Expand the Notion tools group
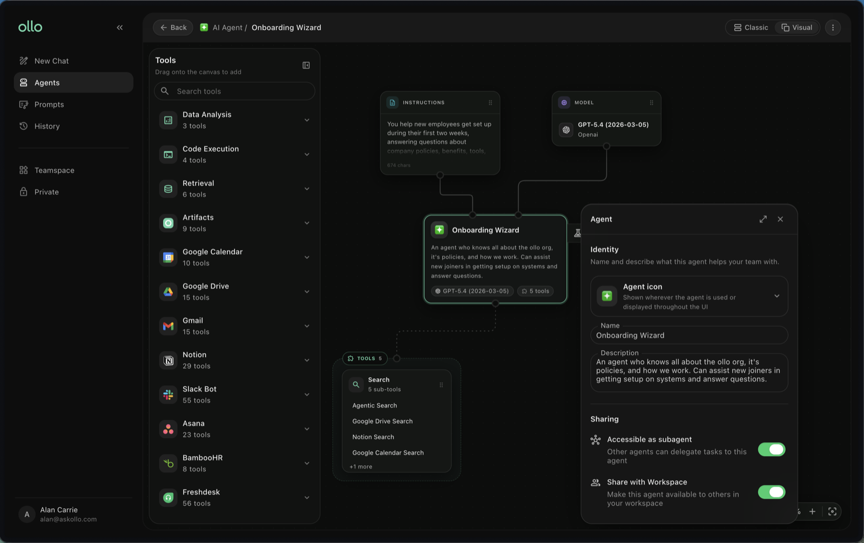The width and height of the screenshot is (864, 543). point(307,360)
